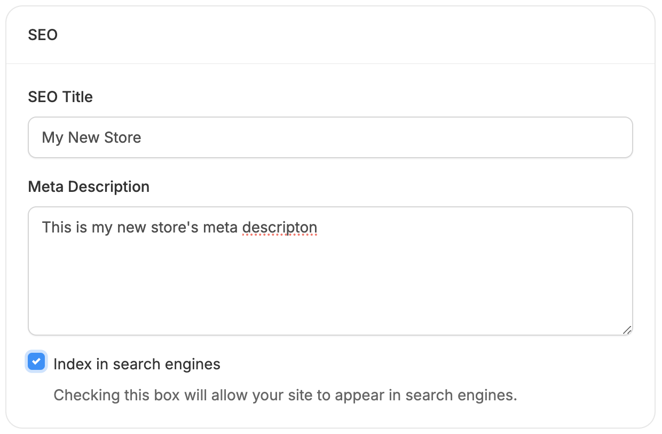Select the misspelled word descripton
Image resolution: width=662 pixels, height=434 pixels.
point(280,227)
